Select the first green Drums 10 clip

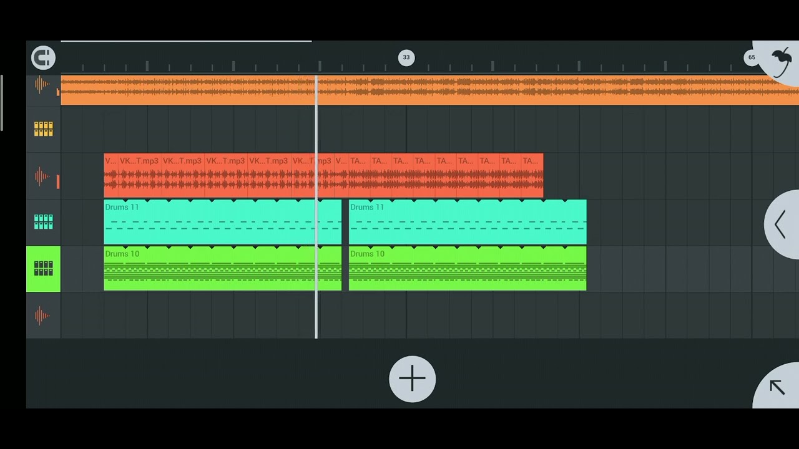[223, 269]
